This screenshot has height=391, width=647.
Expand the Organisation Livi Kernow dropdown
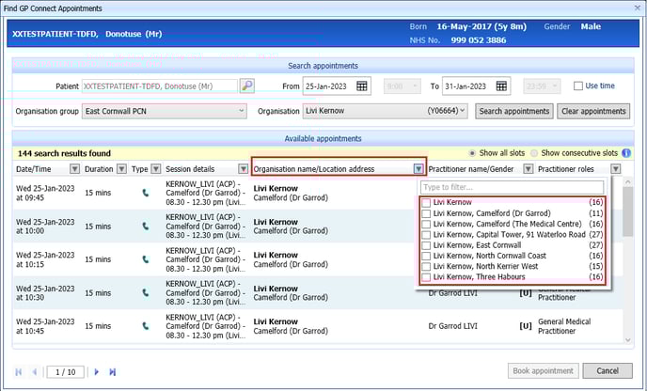coord(467,111)
